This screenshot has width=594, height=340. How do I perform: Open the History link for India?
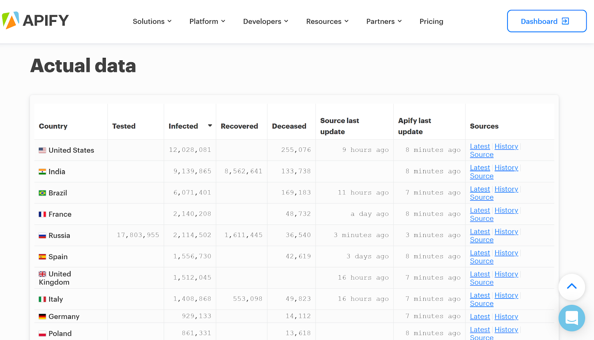coord(506,167)
